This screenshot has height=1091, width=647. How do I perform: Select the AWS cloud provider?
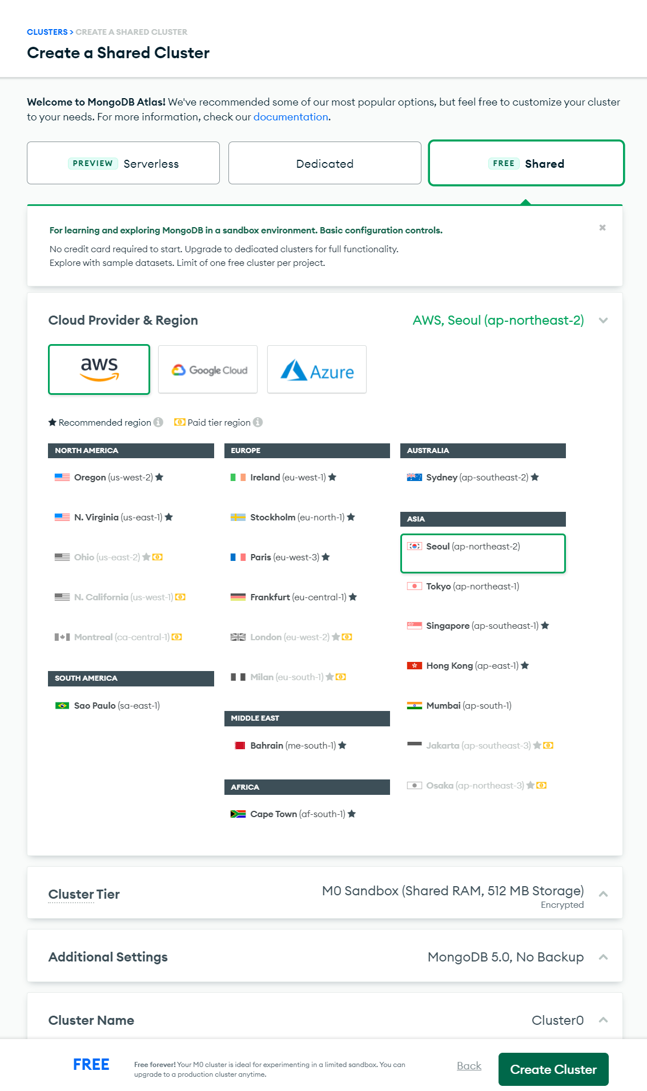pyautogui.click(x=99, y=369)
